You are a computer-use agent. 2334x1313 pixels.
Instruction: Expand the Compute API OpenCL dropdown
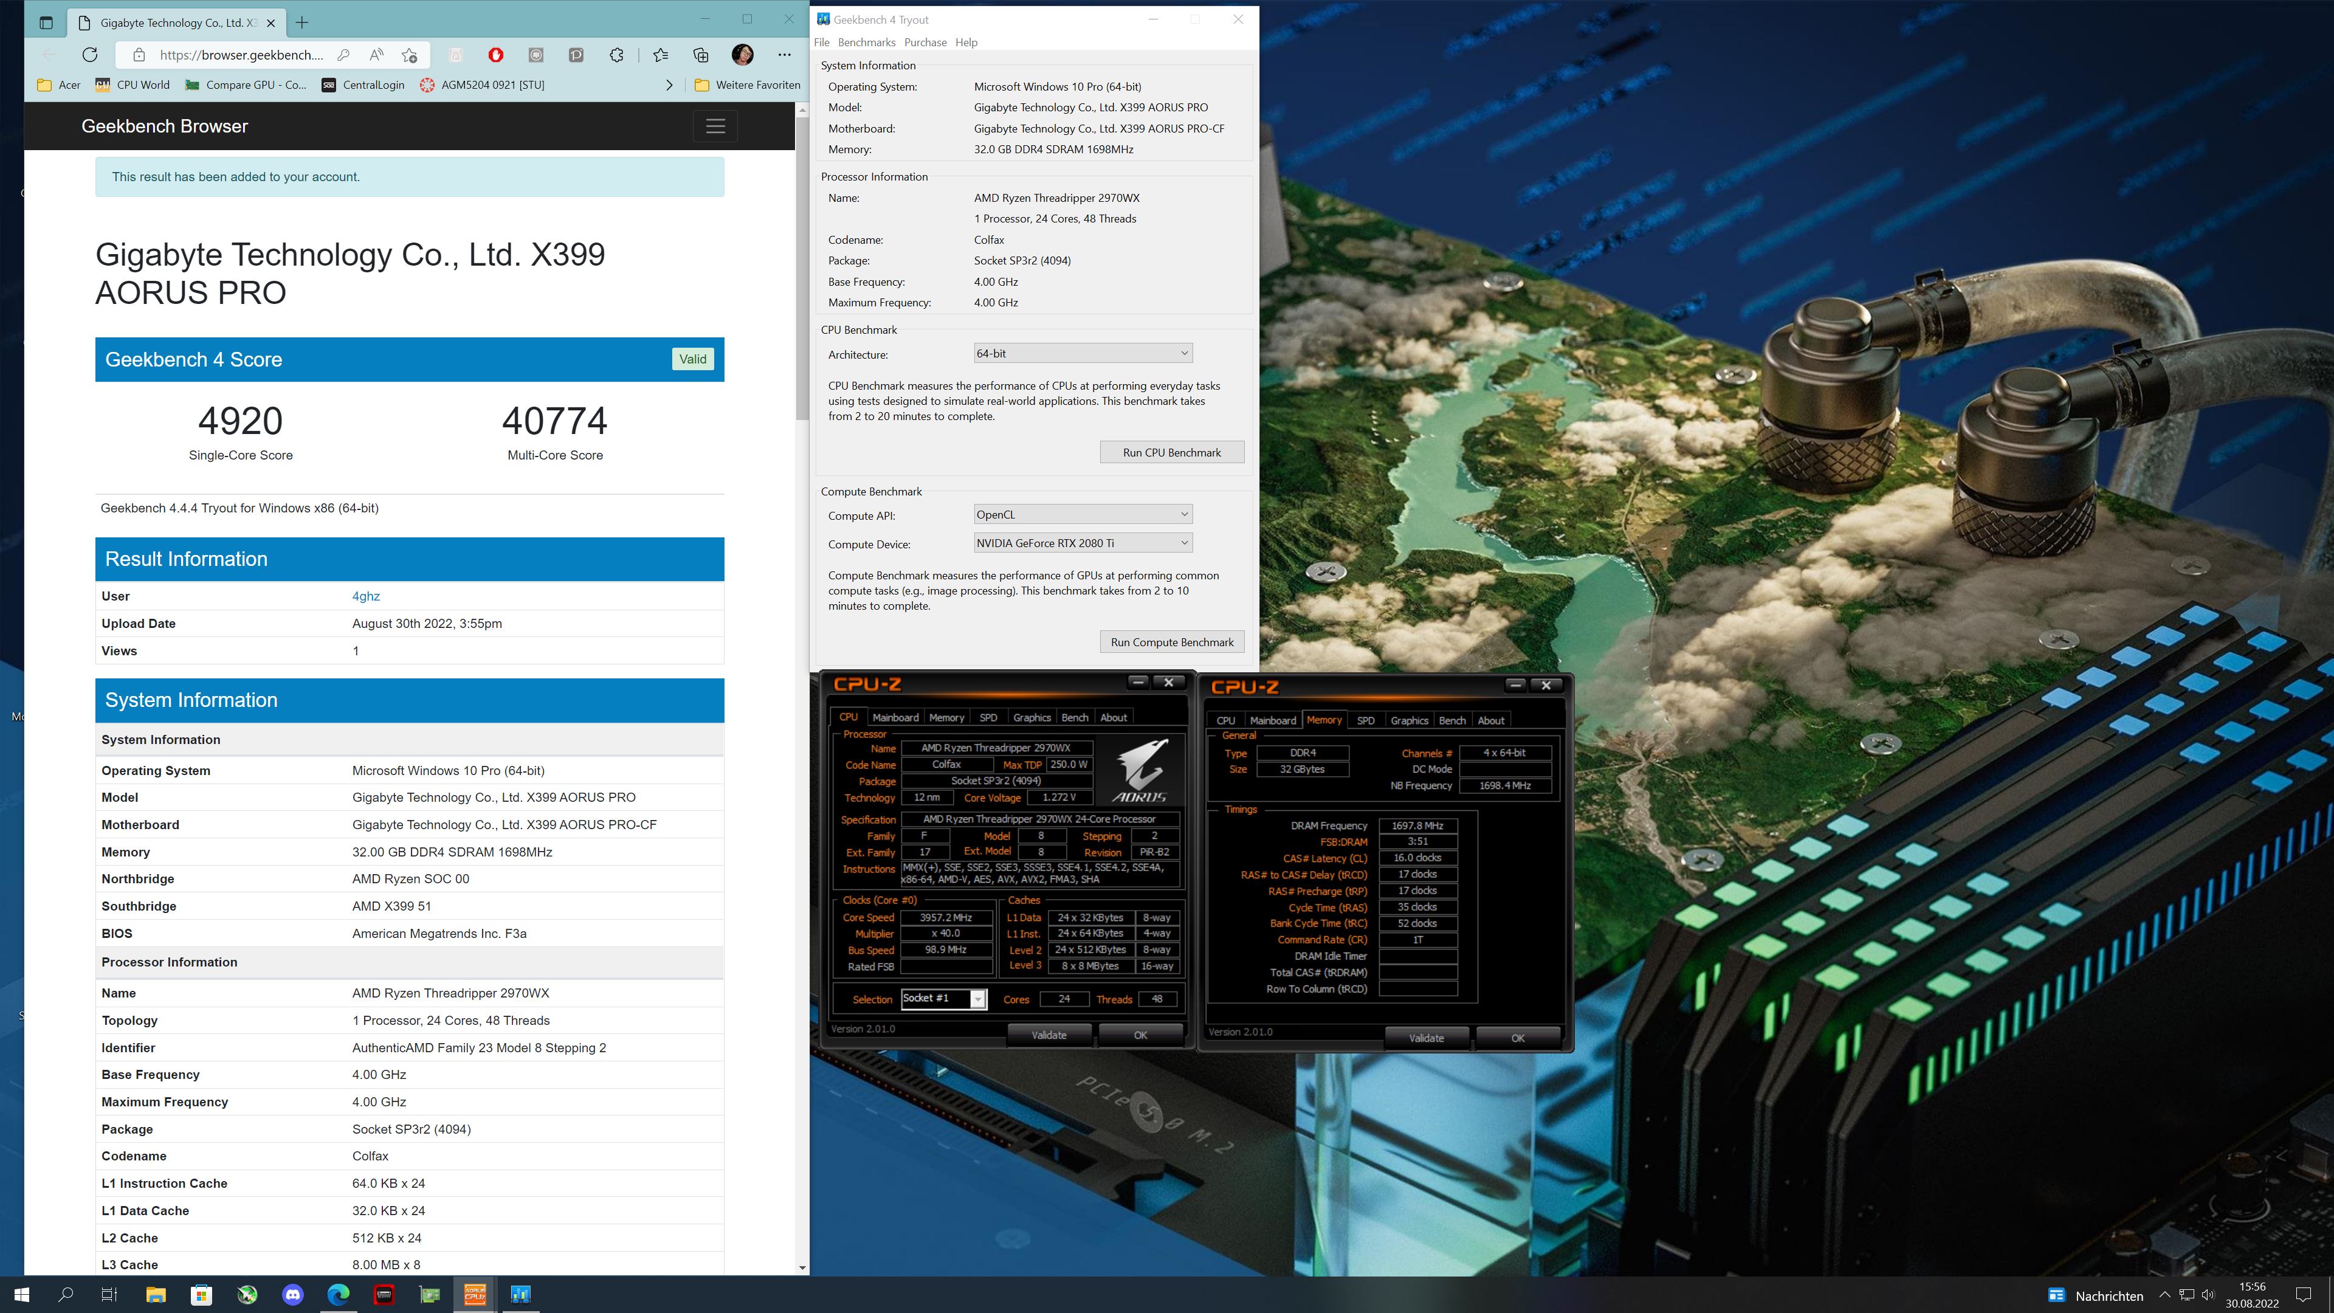[1083, 515]
